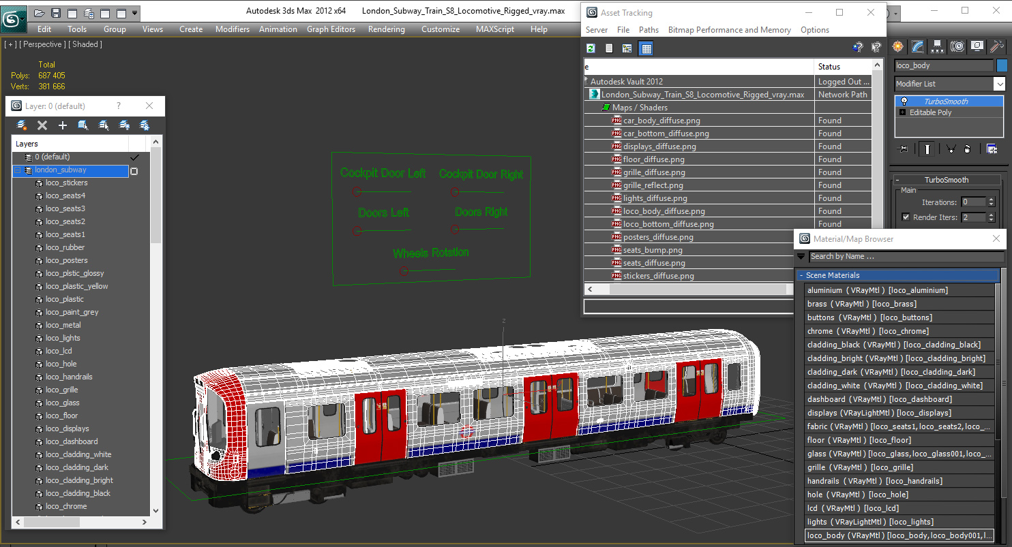Collapse the Scene Materials group
Viewport: 1012px width, 547px height.
tap(897, 275)
